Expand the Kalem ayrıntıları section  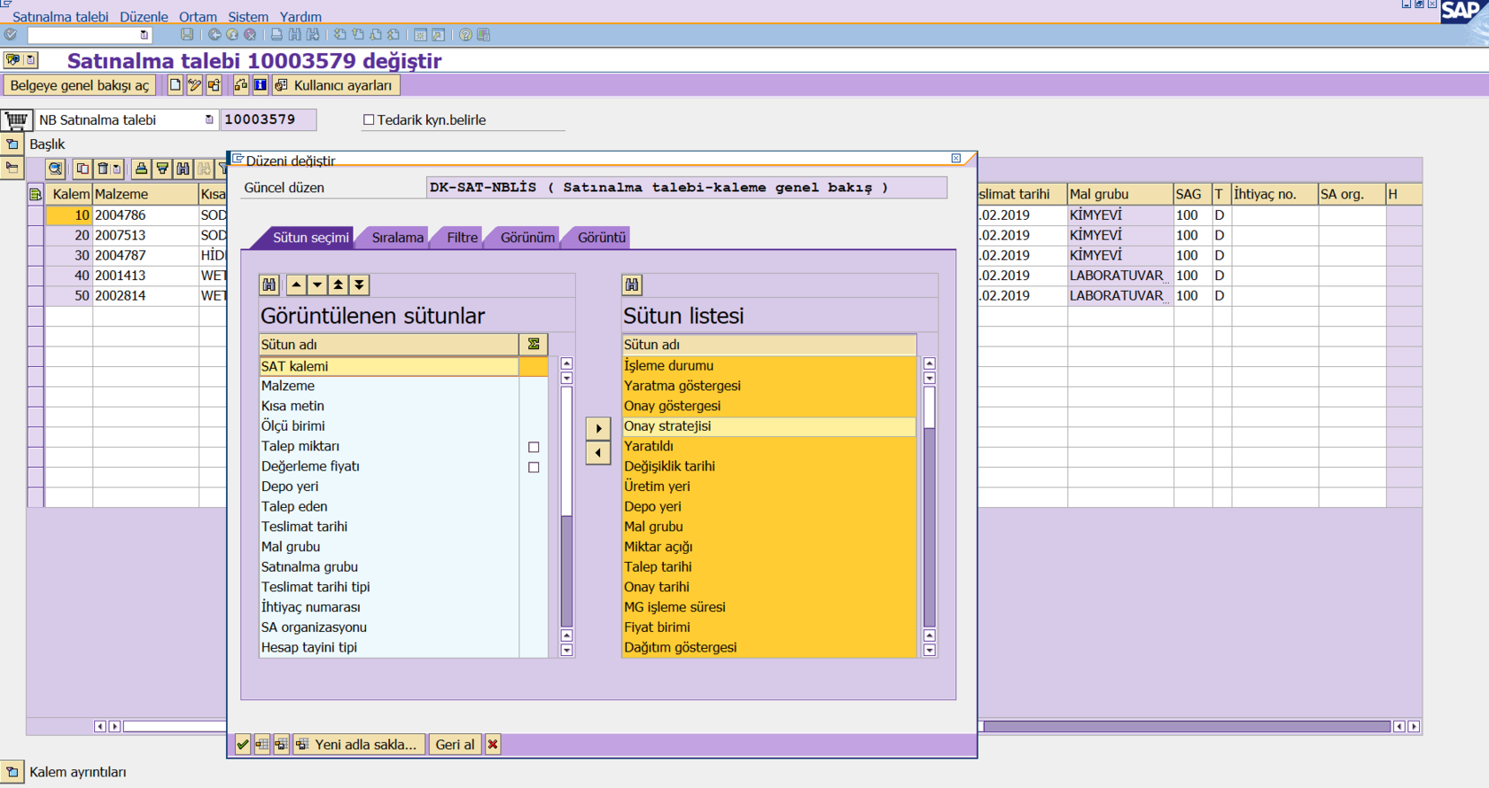(x=12, y=772)
